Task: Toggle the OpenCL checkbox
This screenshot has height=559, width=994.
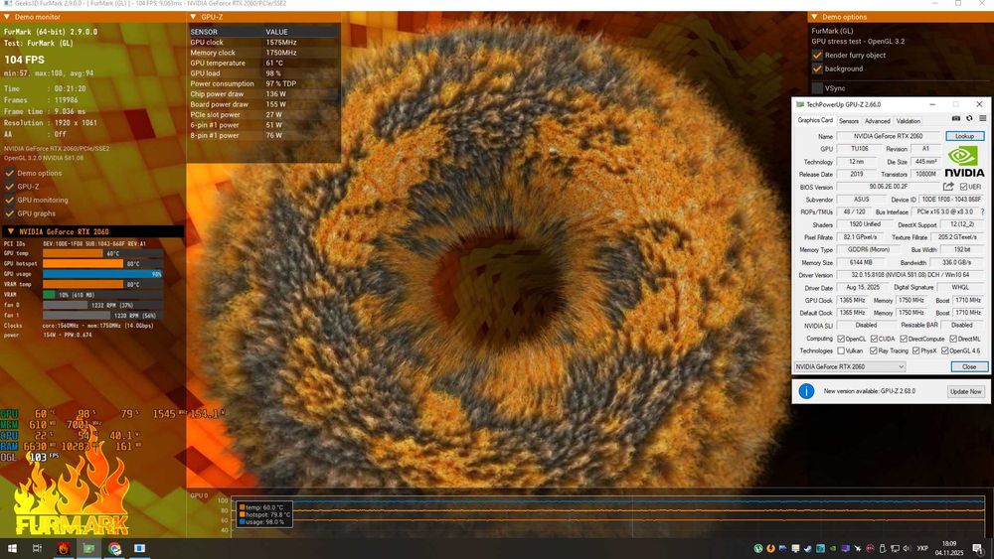Action: click(841, 339)
